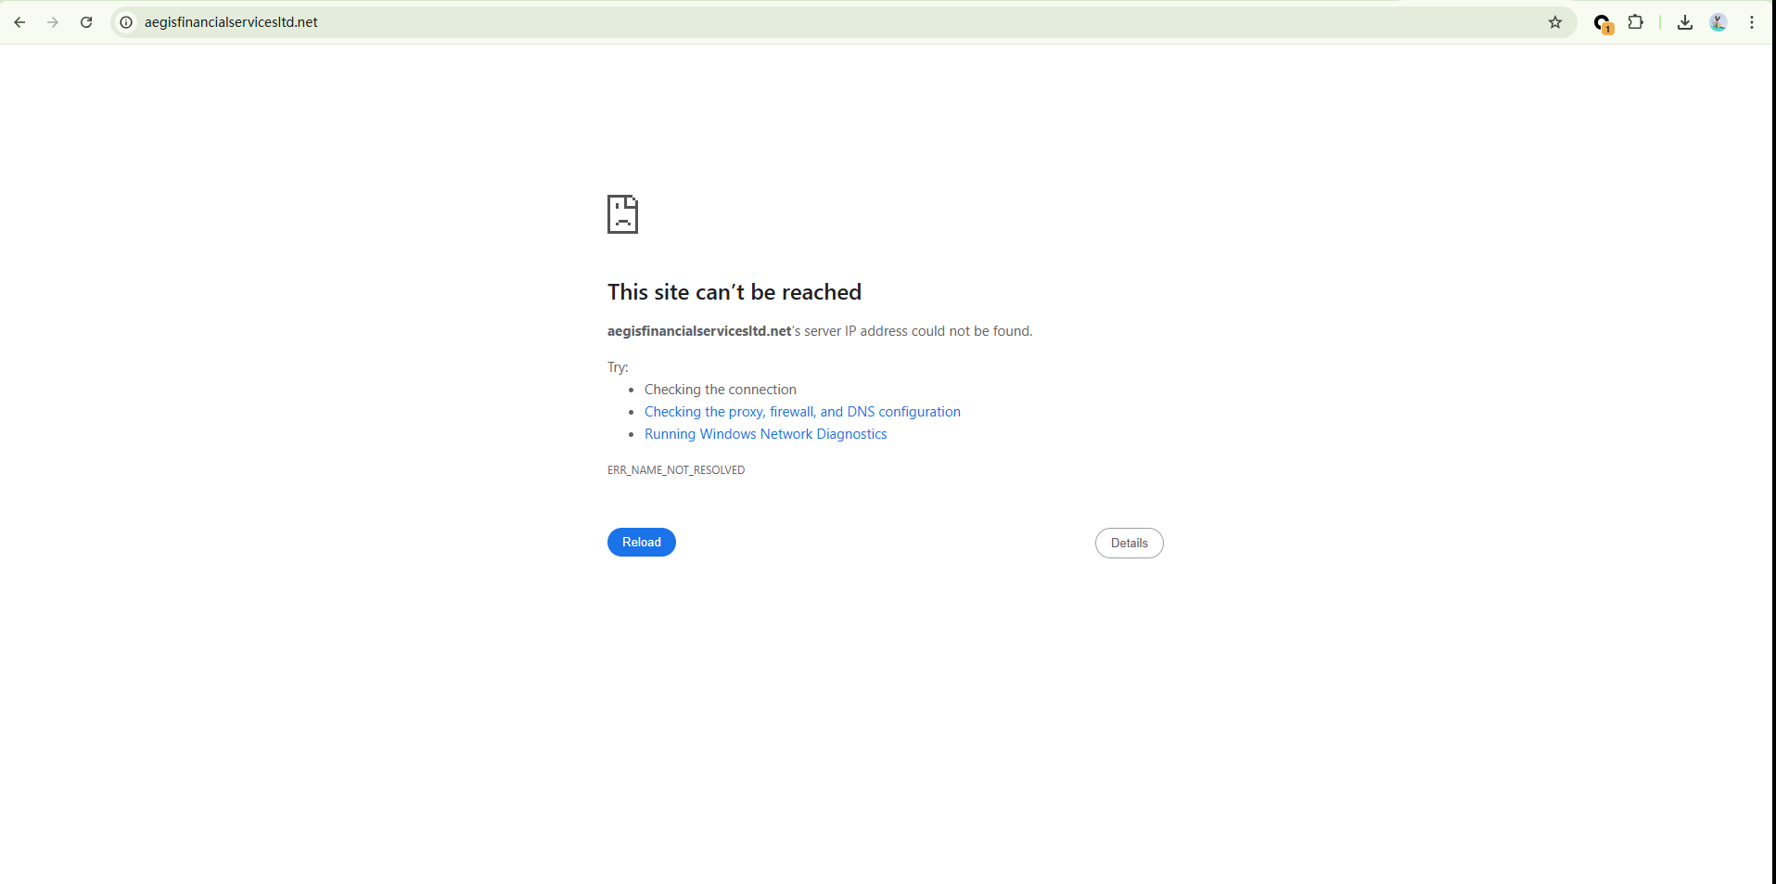Open the extension with the orange badge
The image size is (1776, 884).
tap(1603, 23)
